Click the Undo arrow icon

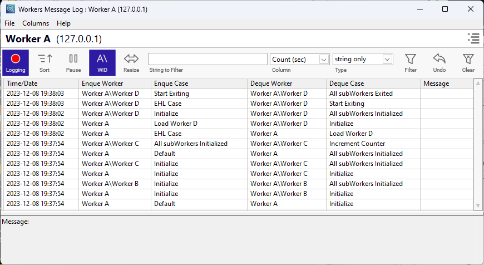click(x=439, y=62)
